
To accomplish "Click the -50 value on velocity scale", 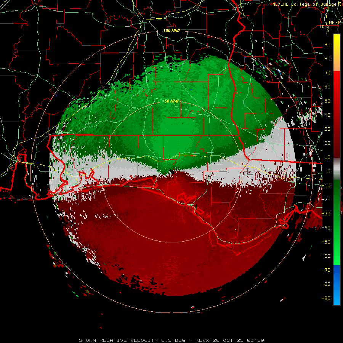I will click(326, 242).
